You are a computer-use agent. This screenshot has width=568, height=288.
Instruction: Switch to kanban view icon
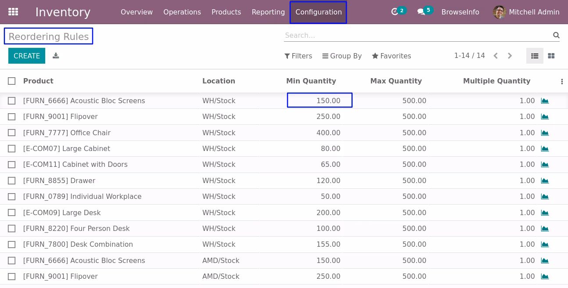[x=551, y=56]
